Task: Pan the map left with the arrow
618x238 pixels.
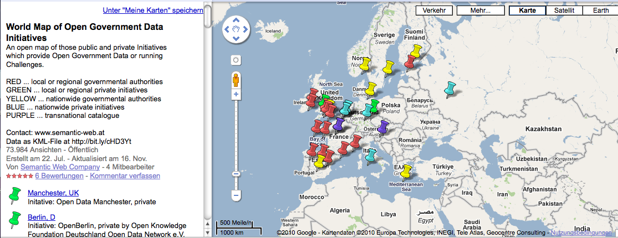Action: 227,29
